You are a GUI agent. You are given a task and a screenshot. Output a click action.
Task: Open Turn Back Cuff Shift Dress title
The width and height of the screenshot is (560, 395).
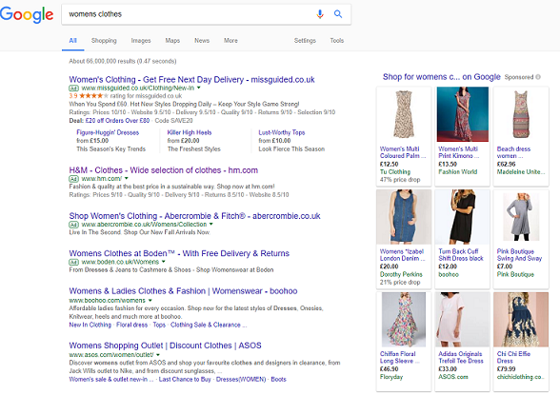(x=461, y=255)
